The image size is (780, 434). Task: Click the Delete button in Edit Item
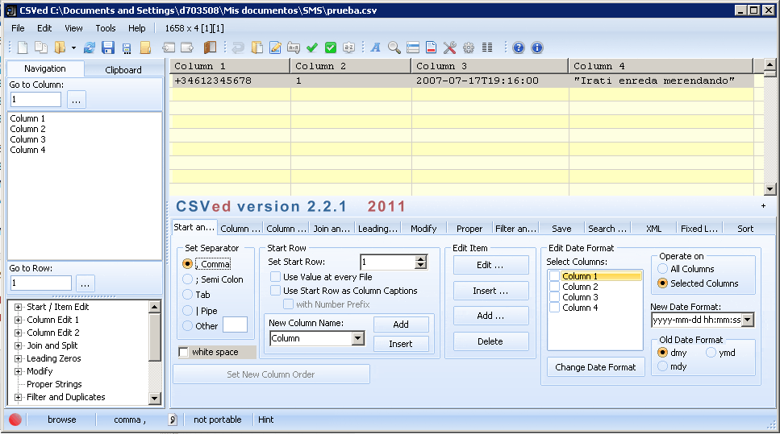tap(490, 341)
